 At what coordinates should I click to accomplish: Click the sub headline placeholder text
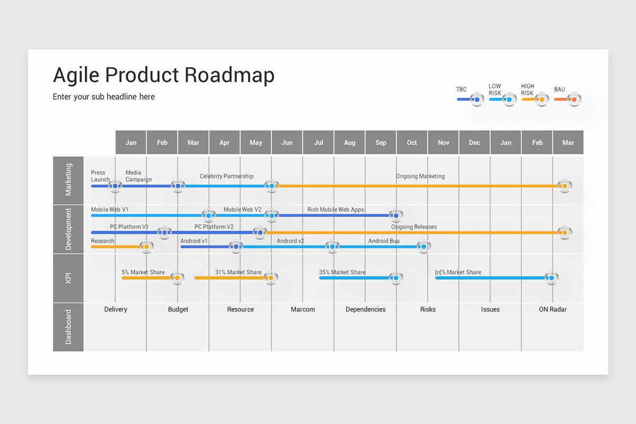pos(103,96)
